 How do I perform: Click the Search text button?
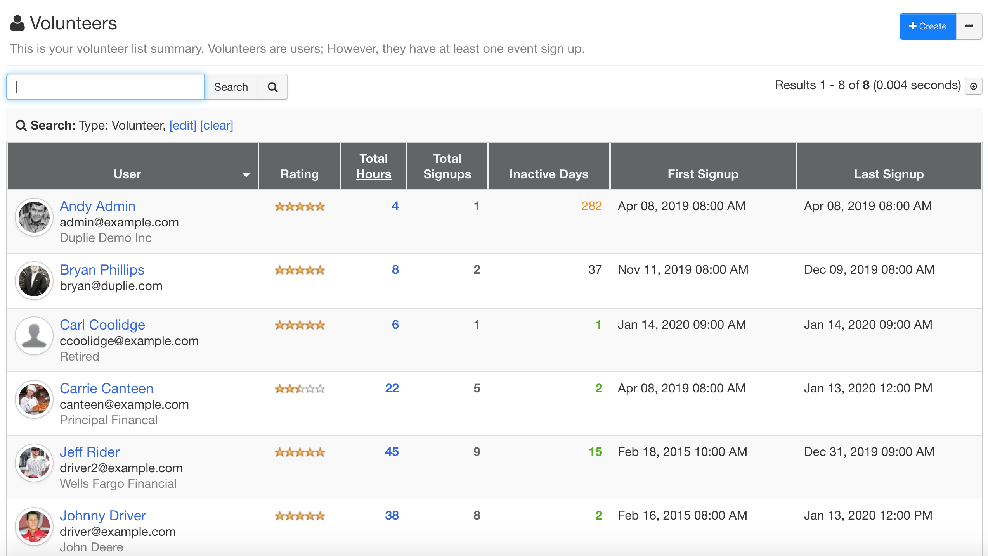coord(231,87)
